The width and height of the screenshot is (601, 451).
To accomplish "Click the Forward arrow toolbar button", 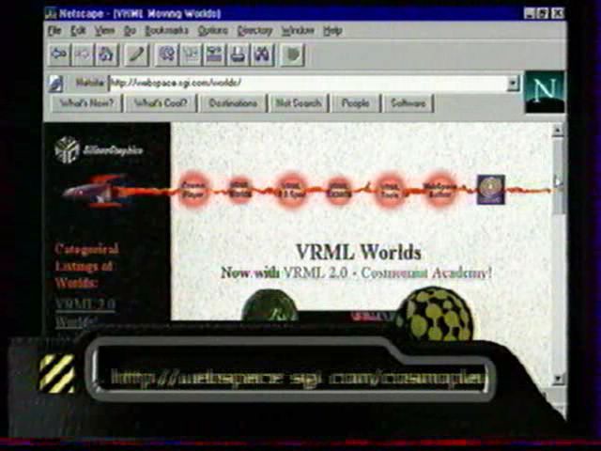I will 83,54.
